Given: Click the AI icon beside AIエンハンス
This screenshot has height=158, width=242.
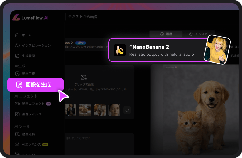Looking at the screenshot, I should pos(17,144).
